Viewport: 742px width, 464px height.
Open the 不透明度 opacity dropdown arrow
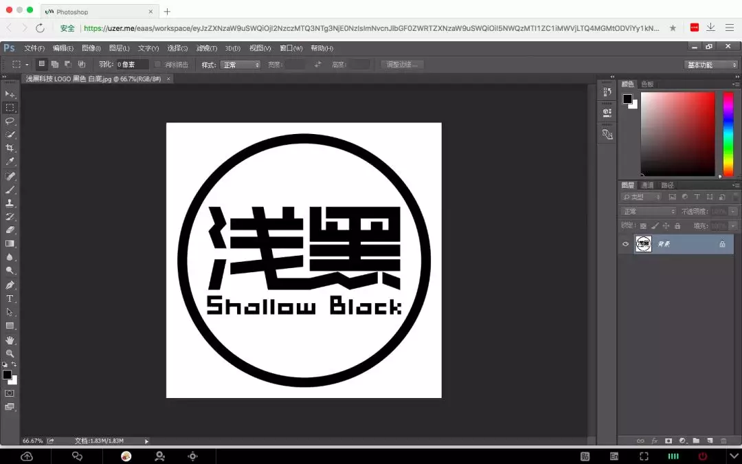[x=733, y=211]
